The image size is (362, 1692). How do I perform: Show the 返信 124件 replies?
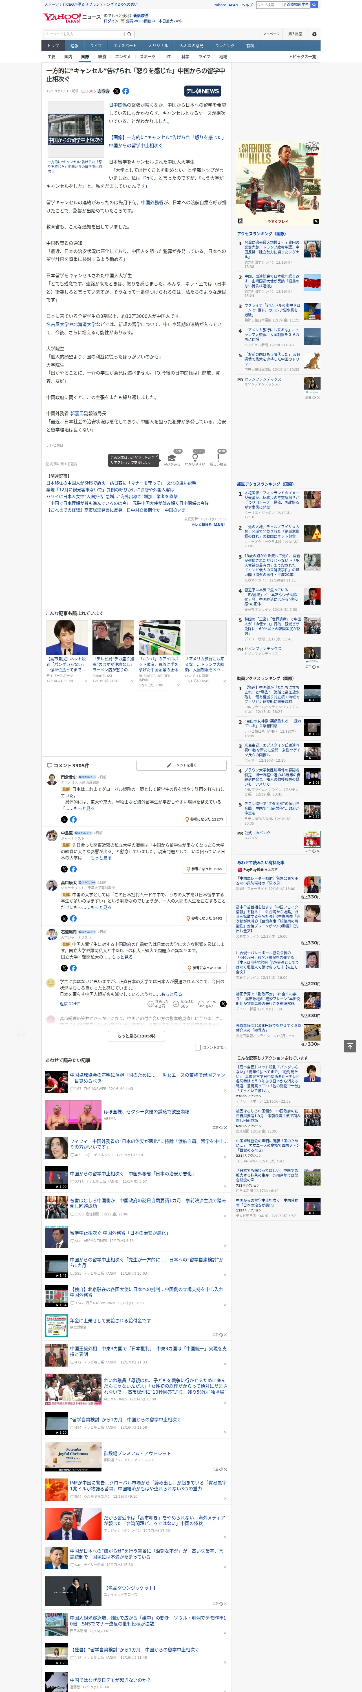pos(70,1004)
